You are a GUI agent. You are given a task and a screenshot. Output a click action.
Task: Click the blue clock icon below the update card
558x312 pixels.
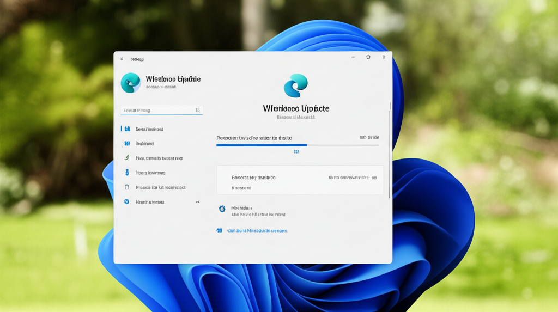click(x=222, y=209)
